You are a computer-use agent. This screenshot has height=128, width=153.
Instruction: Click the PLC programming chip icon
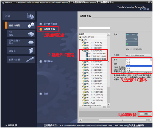(x=31, y=34)
